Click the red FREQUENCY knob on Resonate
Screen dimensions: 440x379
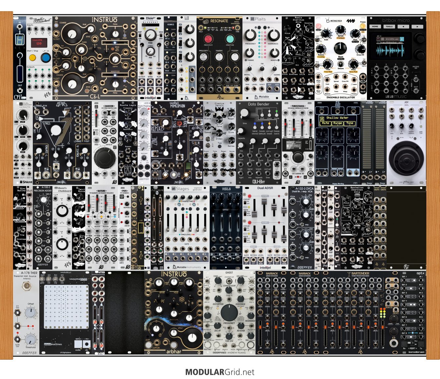point(208,38)
